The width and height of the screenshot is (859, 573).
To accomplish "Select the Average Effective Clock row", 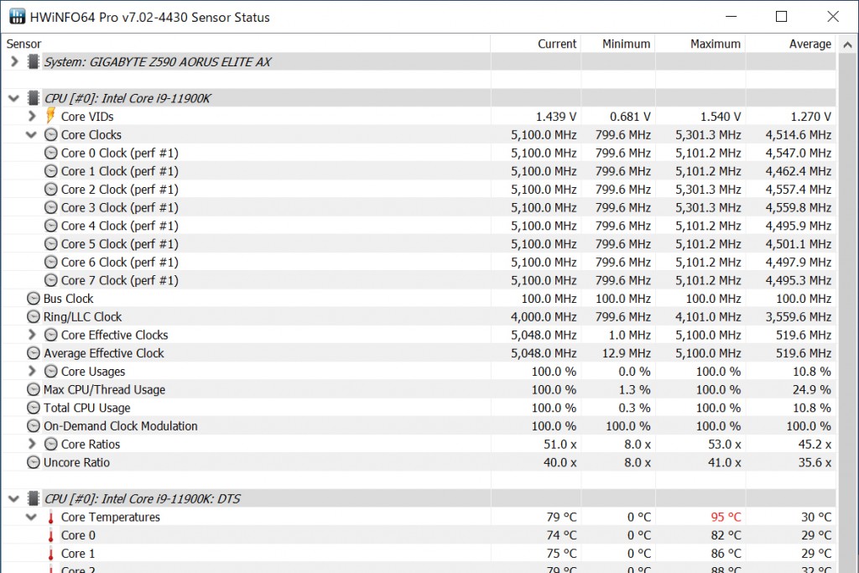I will [419, 353].
